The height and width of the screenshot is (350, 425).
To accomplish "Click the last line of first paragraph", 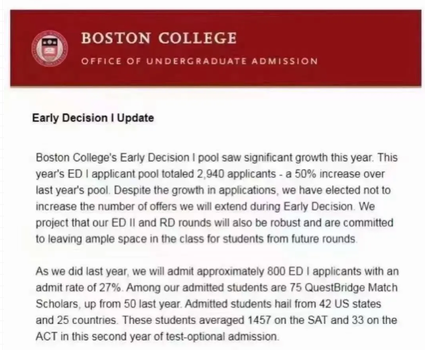I will click(x=196, y=239).
